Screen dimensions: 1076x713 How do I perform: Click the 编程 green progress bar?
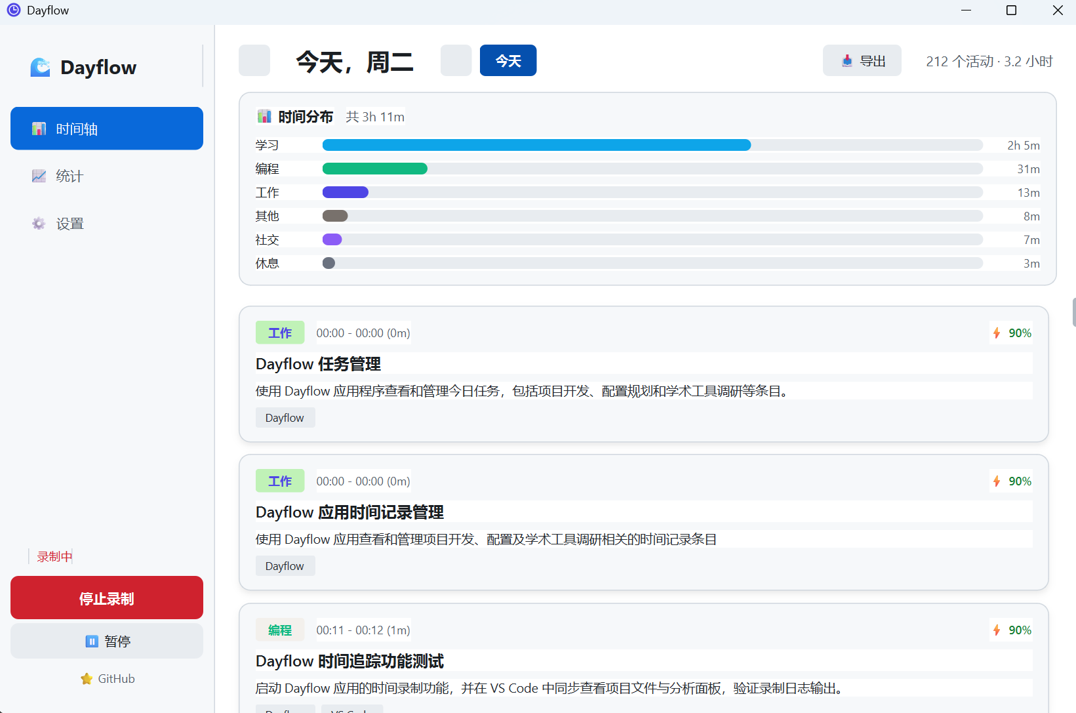point(375,169)
